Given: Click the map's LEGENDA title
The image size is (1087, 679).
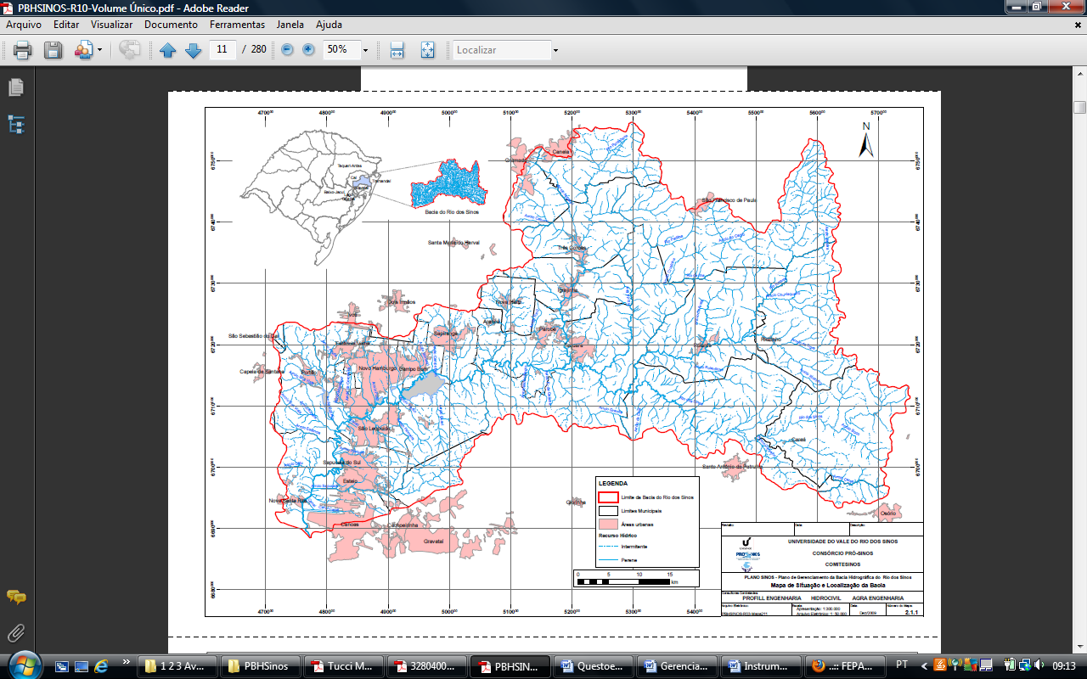Looking at the screenshot, I should (x=612, y=483).
